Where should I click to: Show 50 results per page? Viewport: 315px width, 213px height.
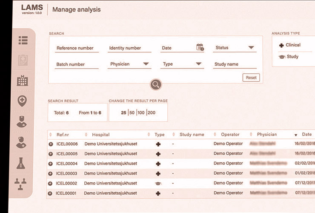(x=132, y=112)
